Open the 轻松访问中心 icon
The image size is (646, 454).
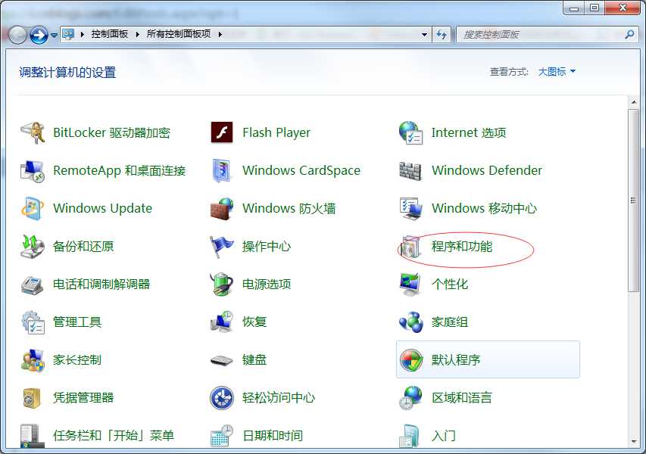pos(222,397)
